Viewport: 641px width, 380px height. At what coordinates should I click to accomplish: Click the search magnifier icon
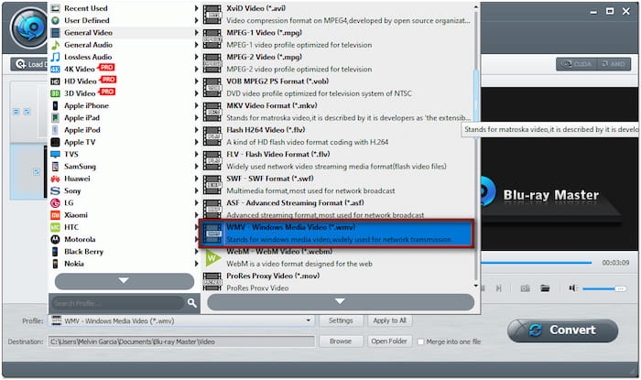coord(192,302)
